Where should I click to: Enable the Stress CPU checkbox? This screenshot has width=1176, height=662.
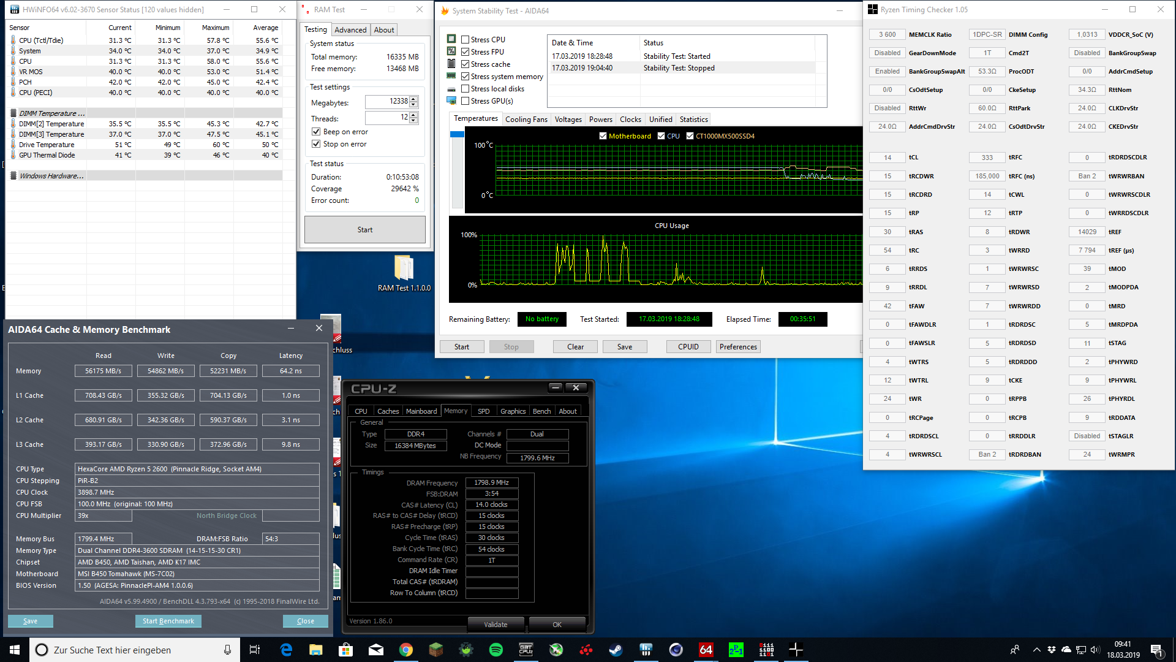[x=466, y=40]
